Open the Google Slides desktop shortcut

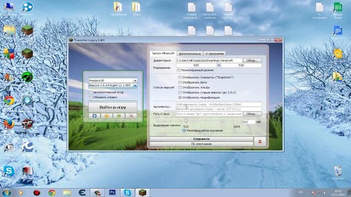click(338, 54)
